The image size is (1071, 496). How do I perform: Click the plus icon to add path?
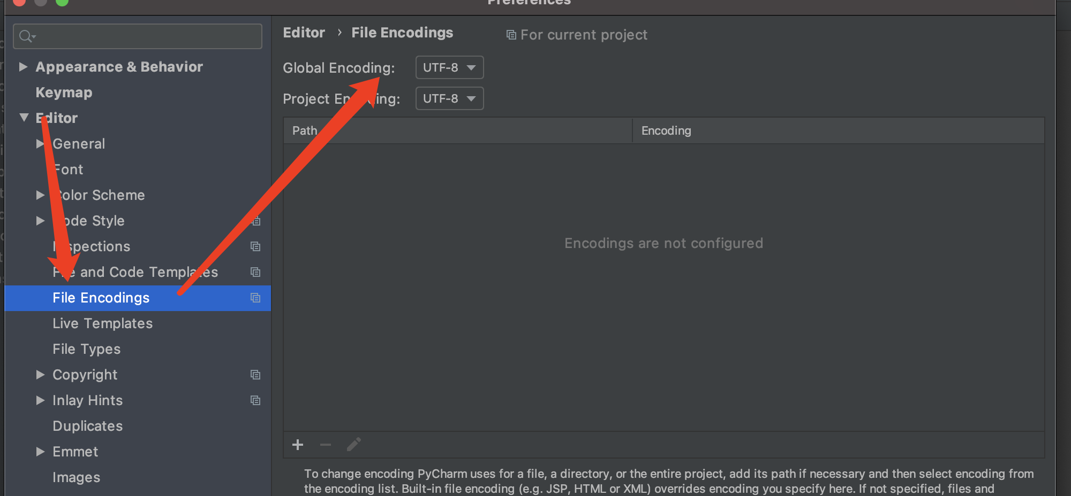coord(298,445)
